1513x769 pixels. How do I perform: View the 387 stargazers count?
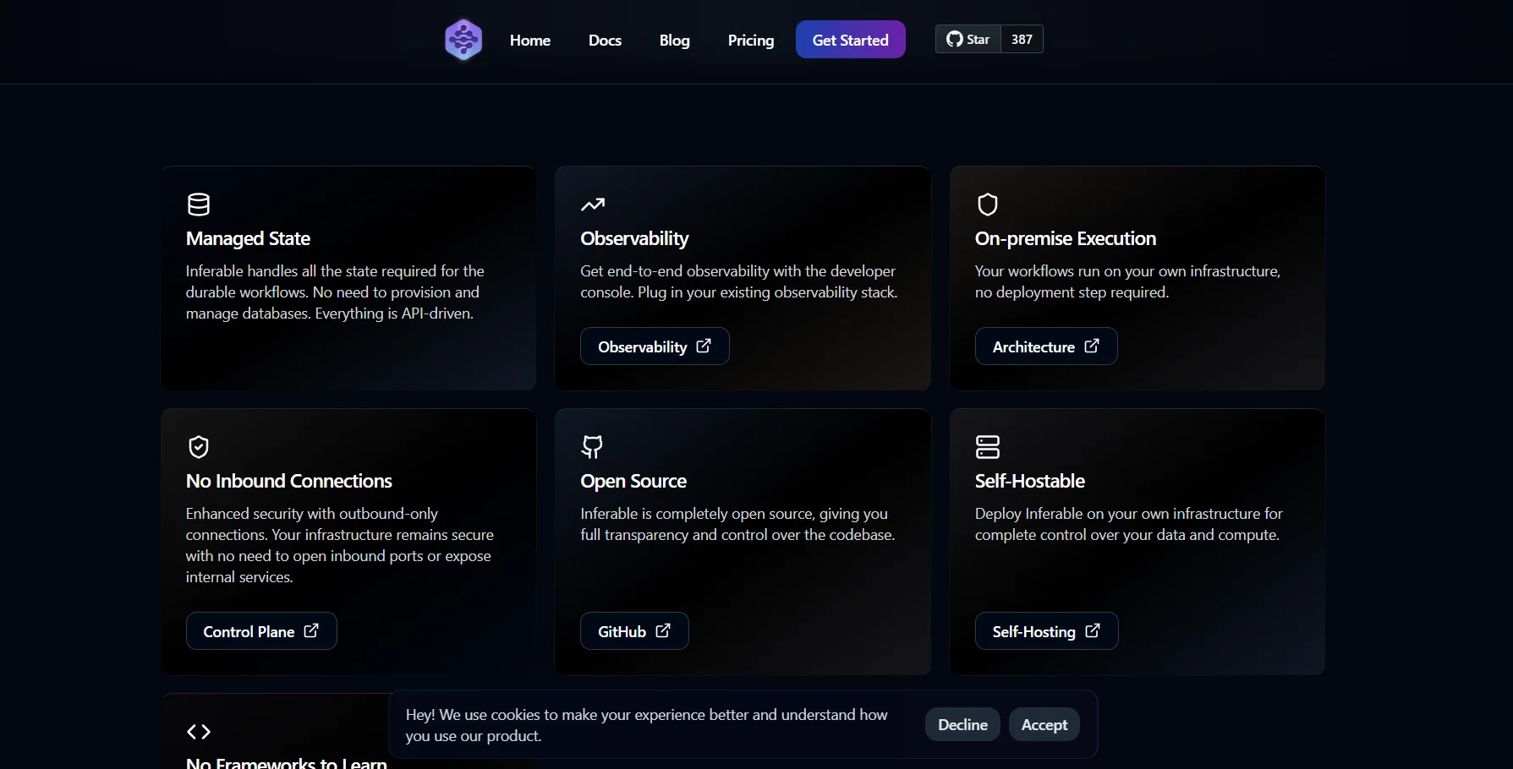(1022, 40)
